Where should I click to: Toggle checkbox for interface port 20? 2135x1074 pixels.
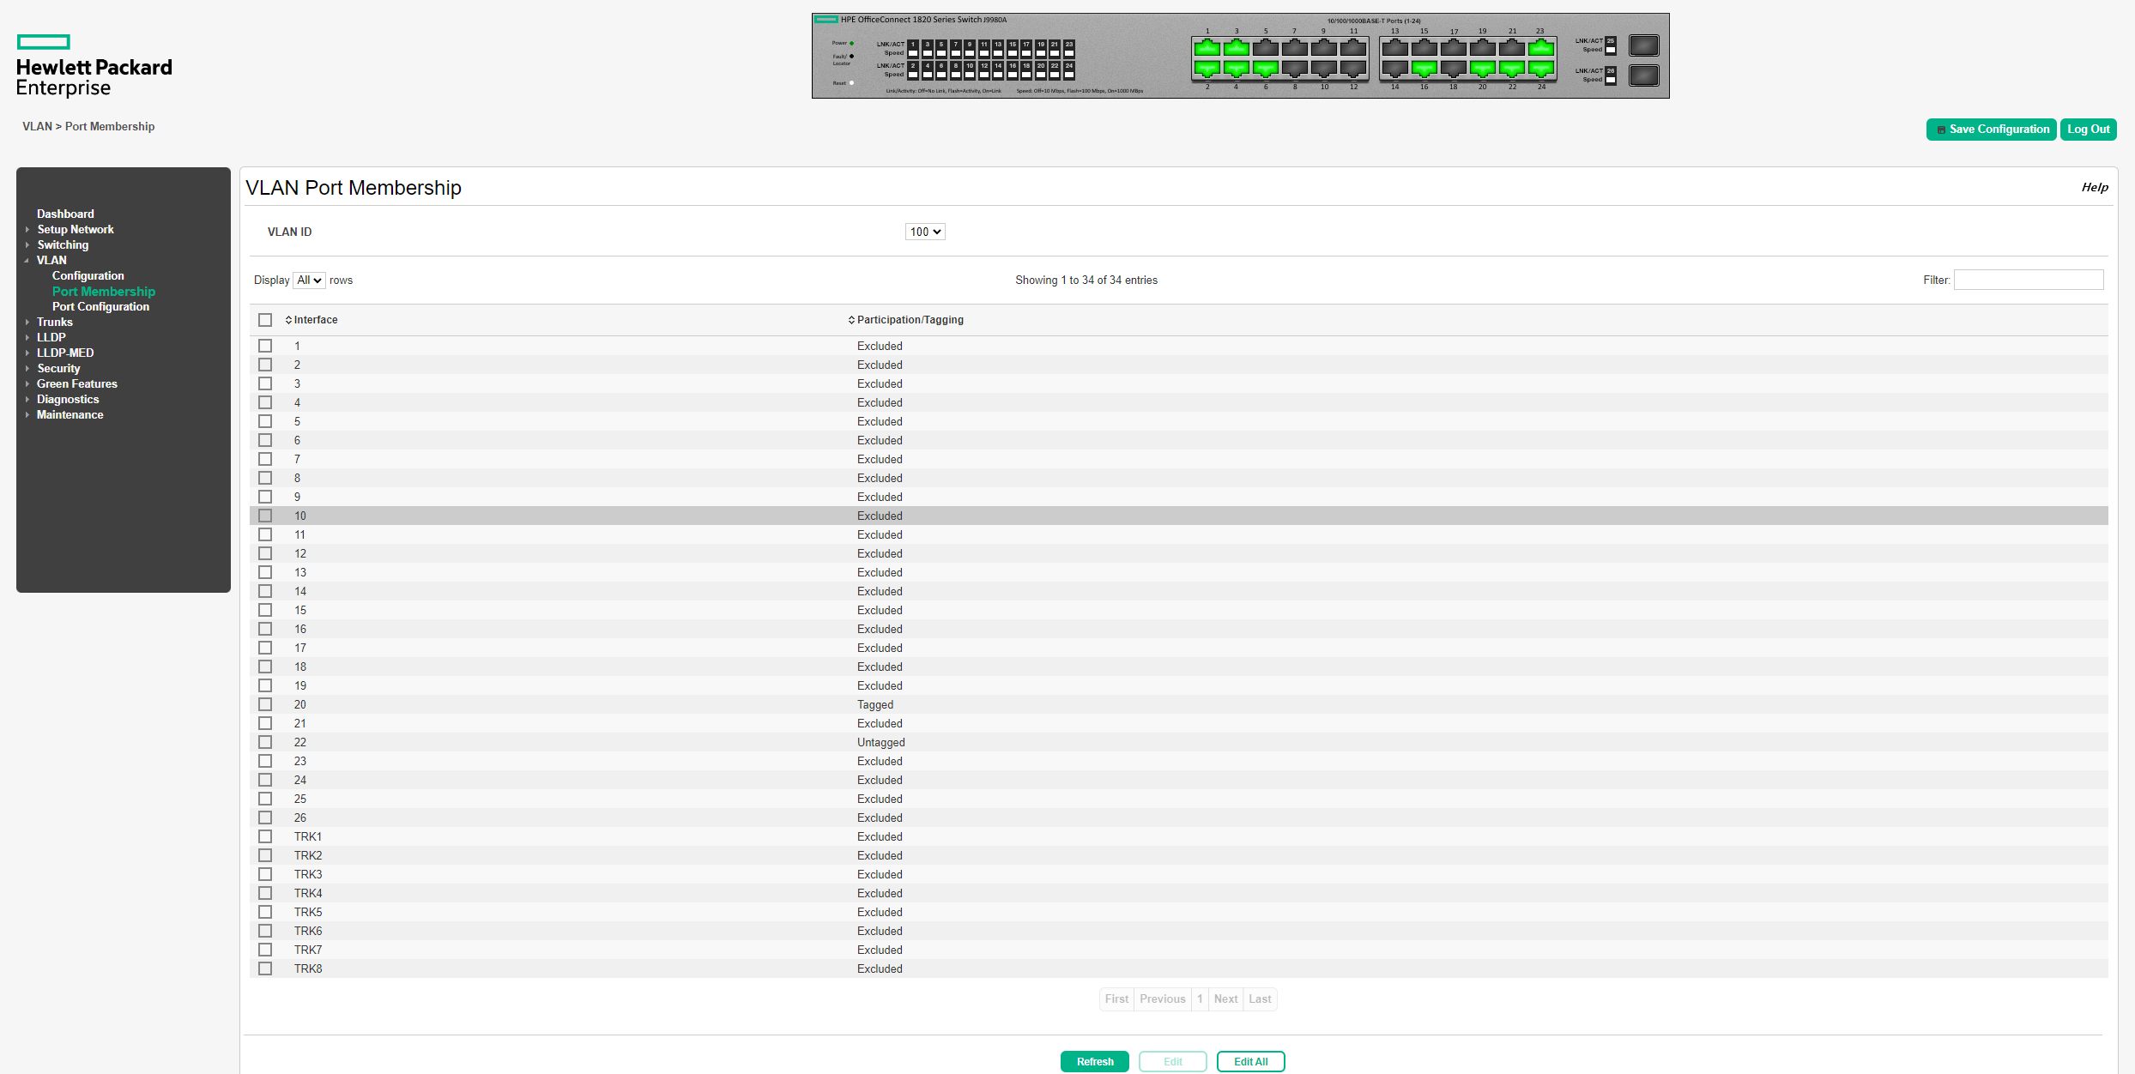tap(269, 703)
